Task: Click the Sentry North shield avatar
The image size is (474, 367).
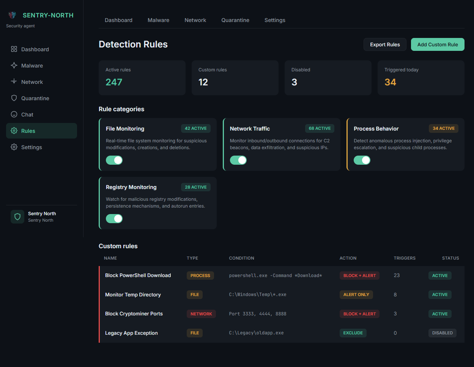Action: [x=17, y=217]
